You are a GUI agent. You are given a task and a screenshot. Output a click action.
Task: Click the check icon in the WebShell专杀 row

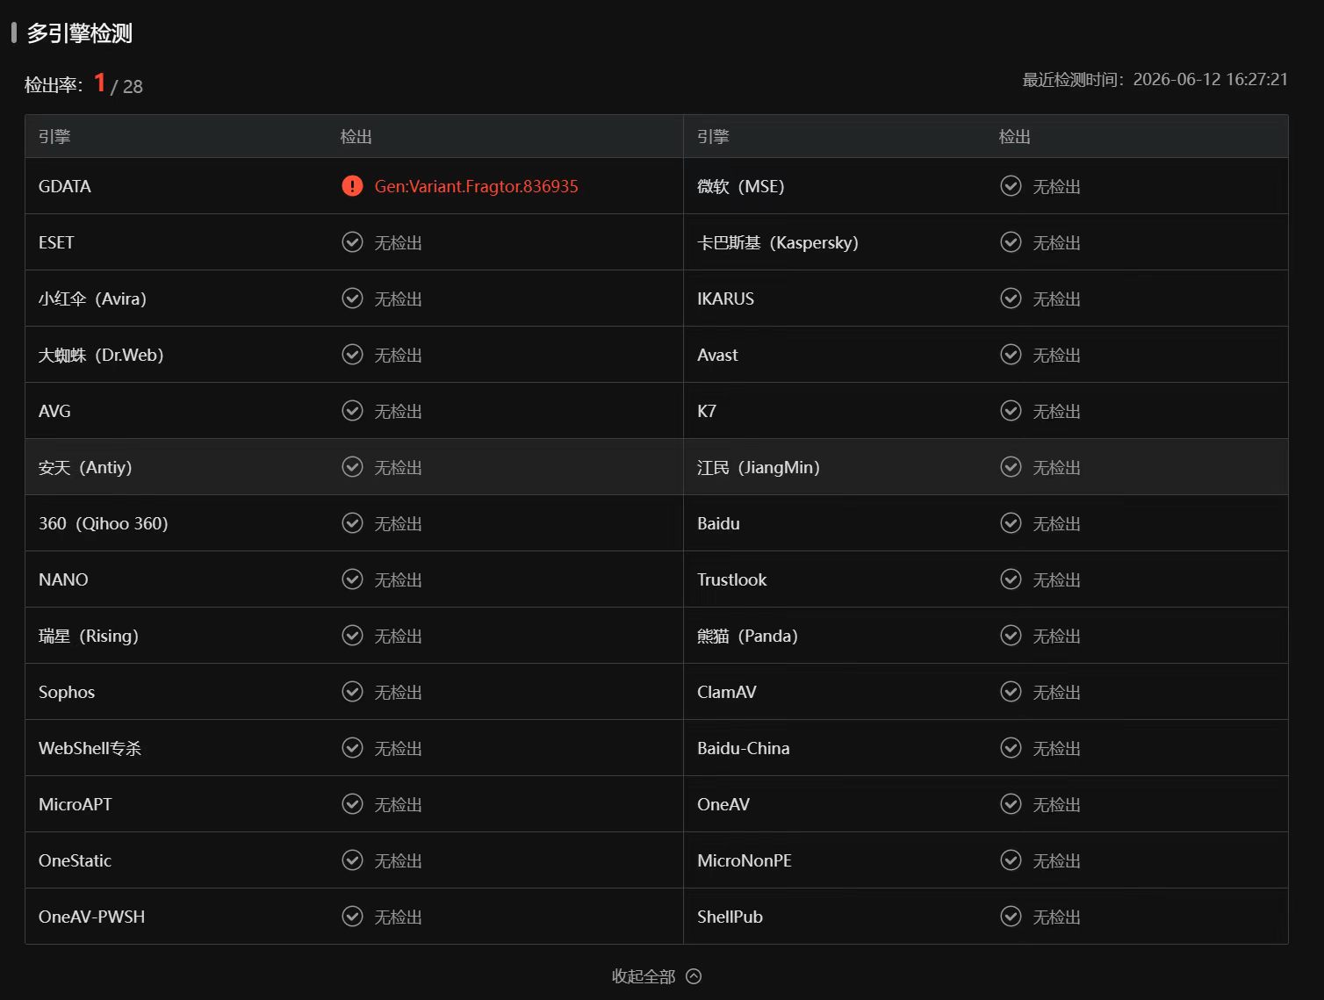coord(352,748)
